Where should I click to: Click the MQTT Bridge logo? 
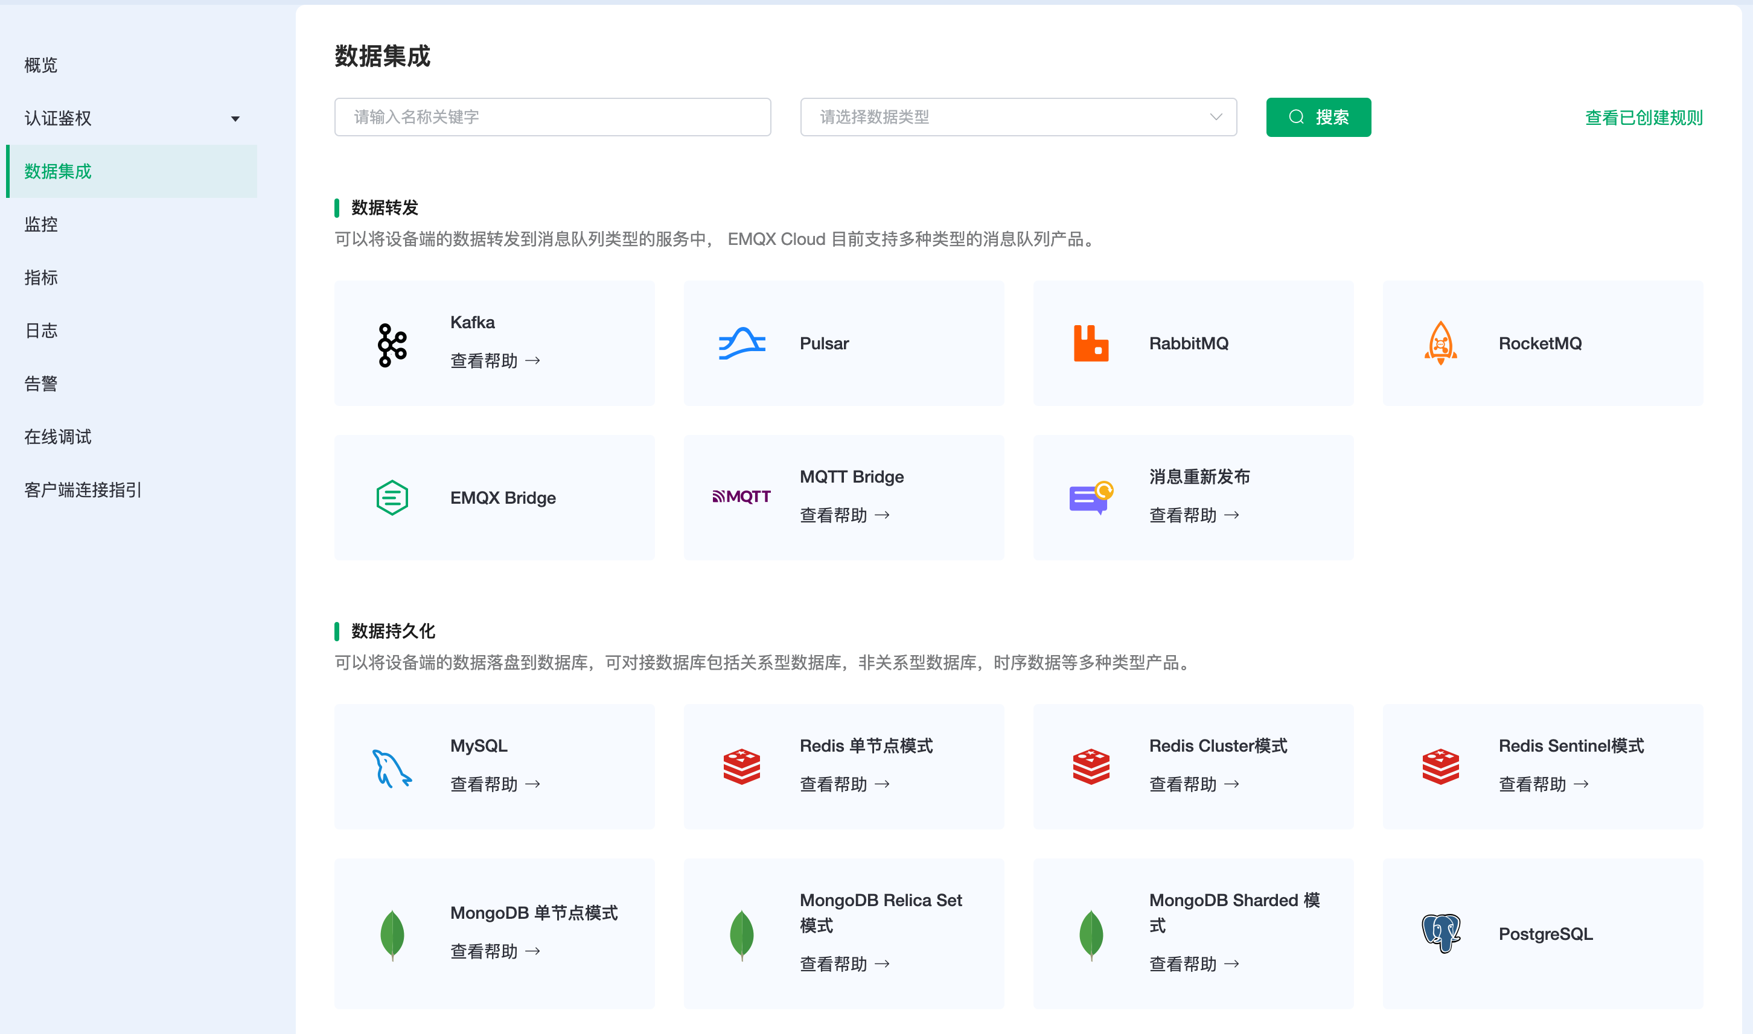click(741, 497)
